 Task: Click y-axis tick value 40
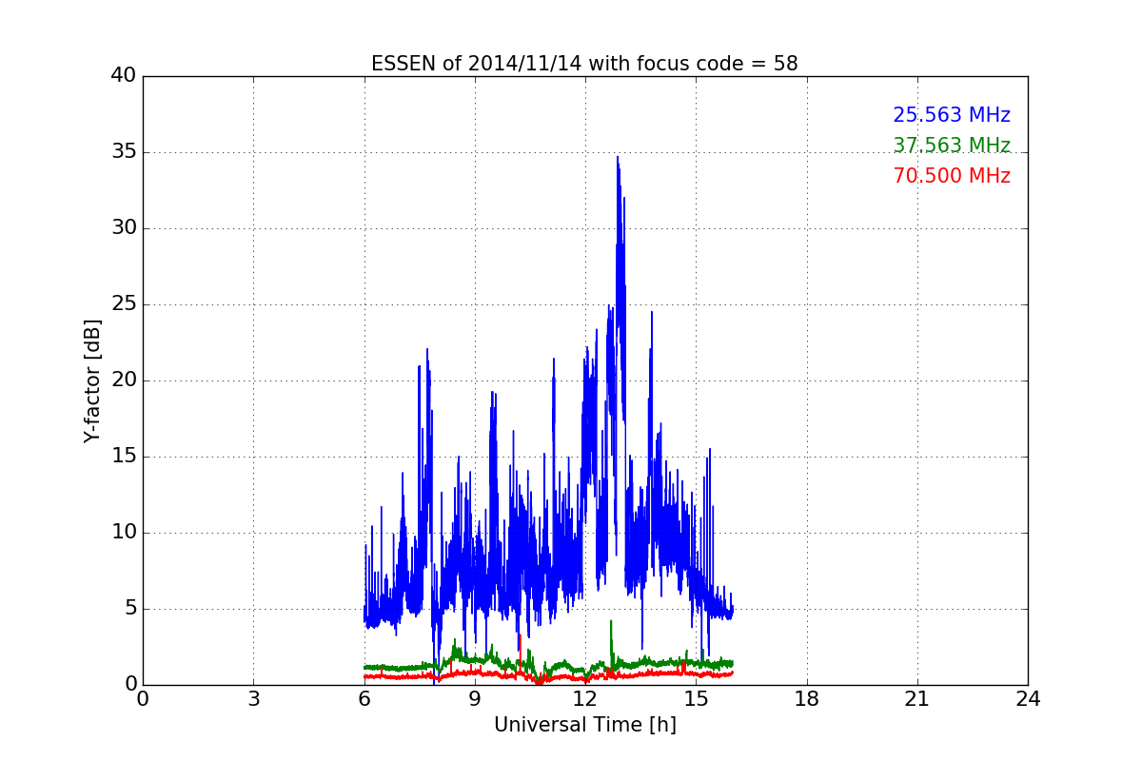124,76
